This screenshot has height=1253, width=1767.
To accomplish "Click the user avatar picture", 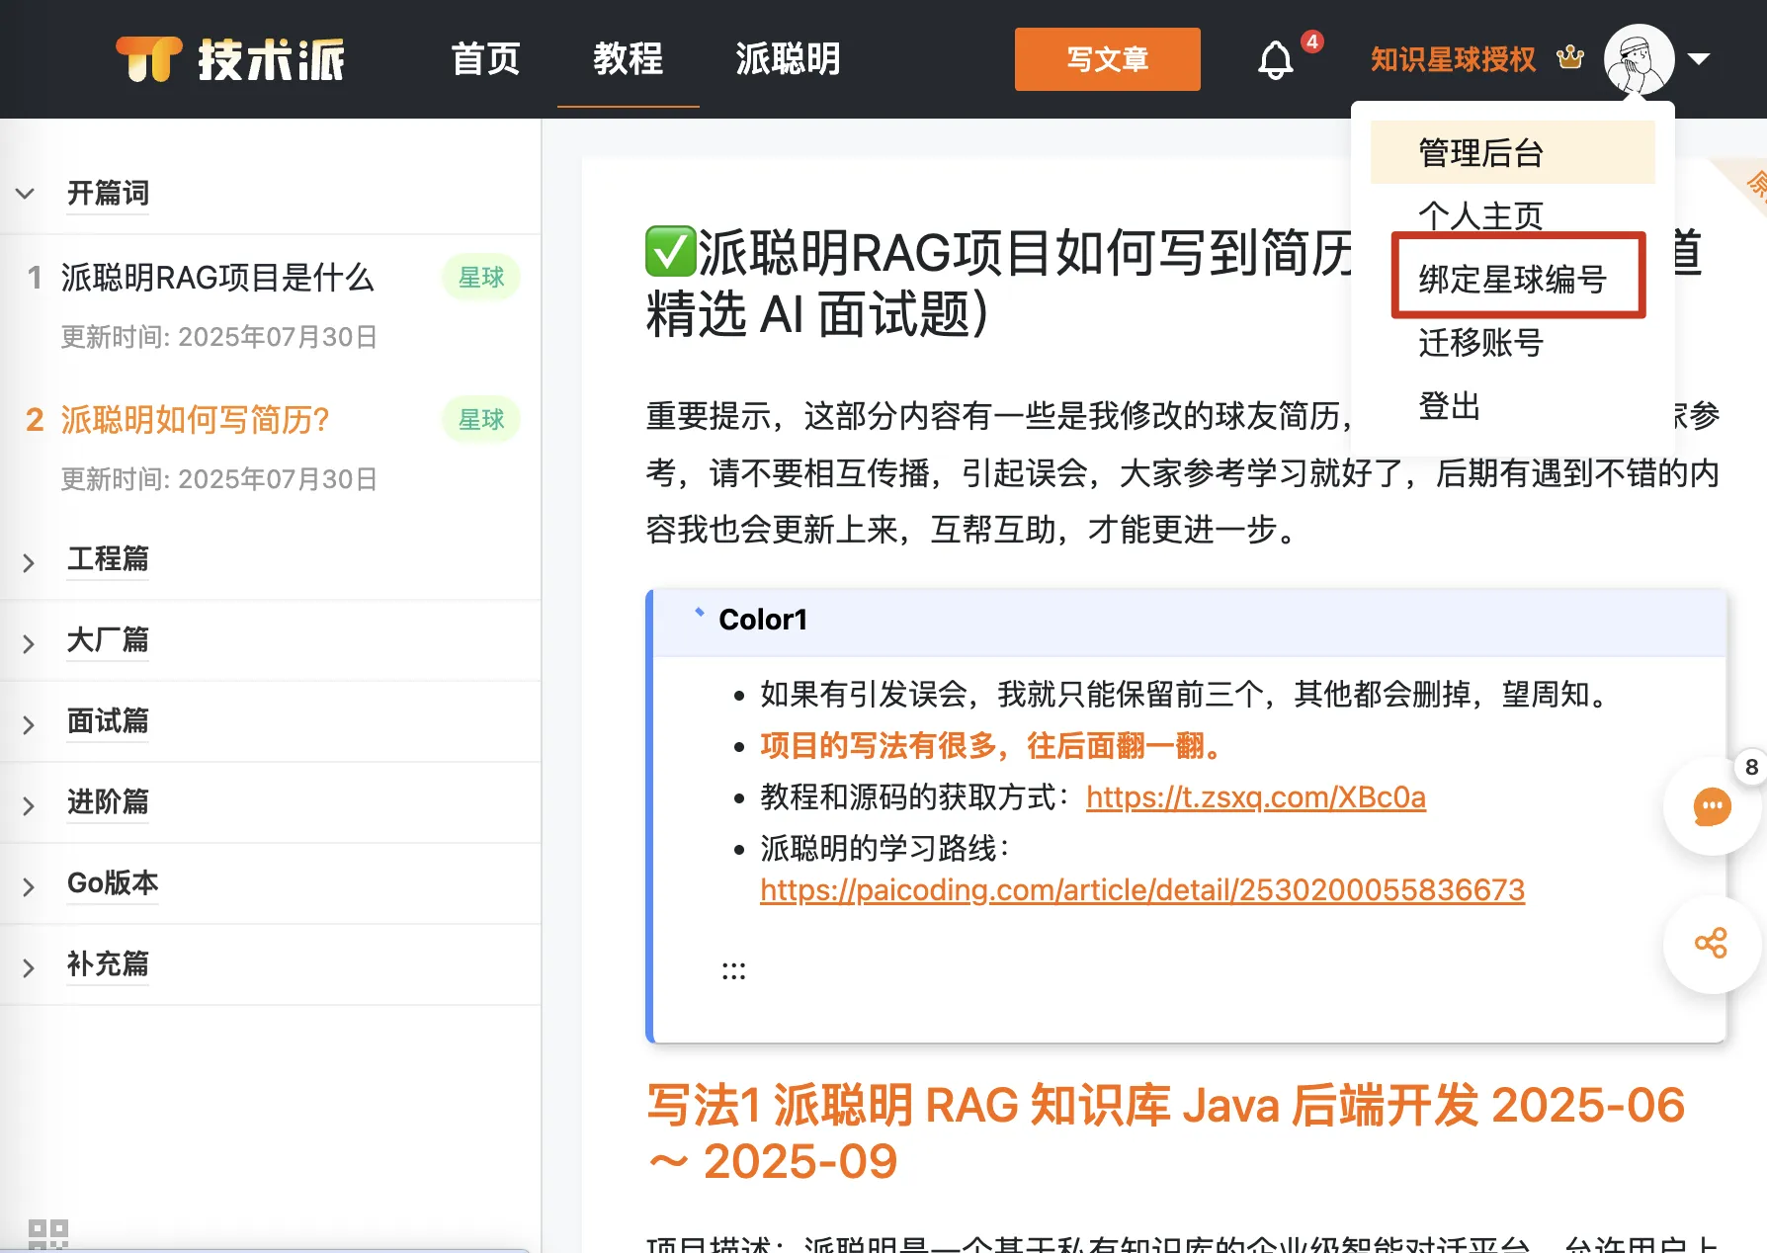I will 1639,59.
